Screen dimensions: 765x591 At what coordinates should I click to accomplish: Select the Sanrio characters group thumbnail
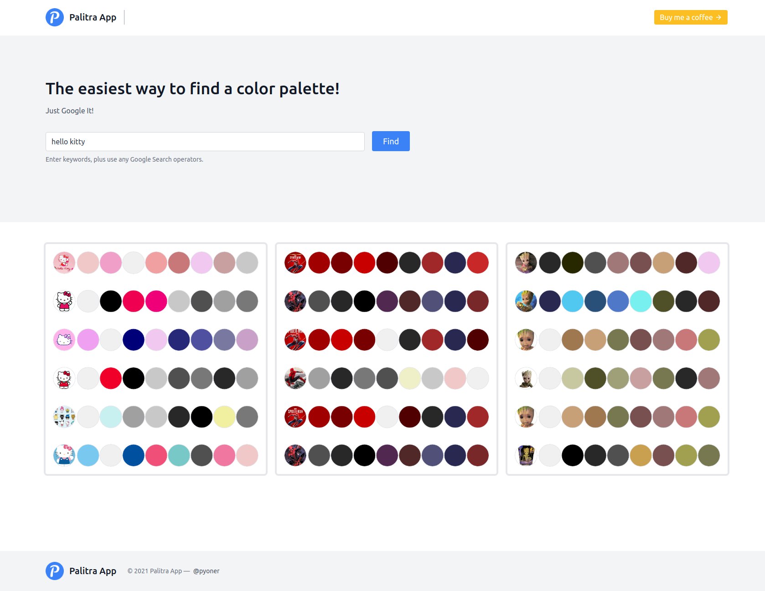point(64,417)
